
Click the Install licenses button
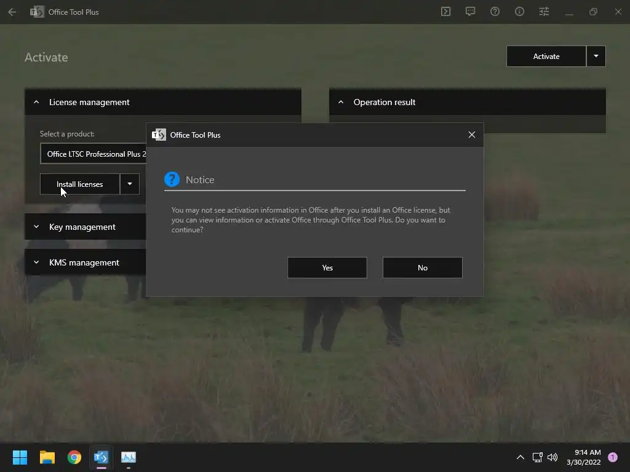(x=80, y=184)
